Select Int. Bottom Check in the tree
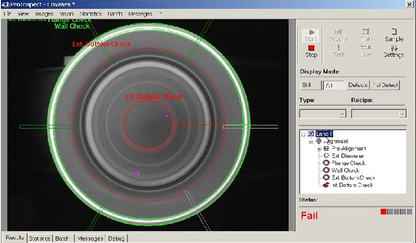Viewport: 416px width, 243px height. (352, 185)
